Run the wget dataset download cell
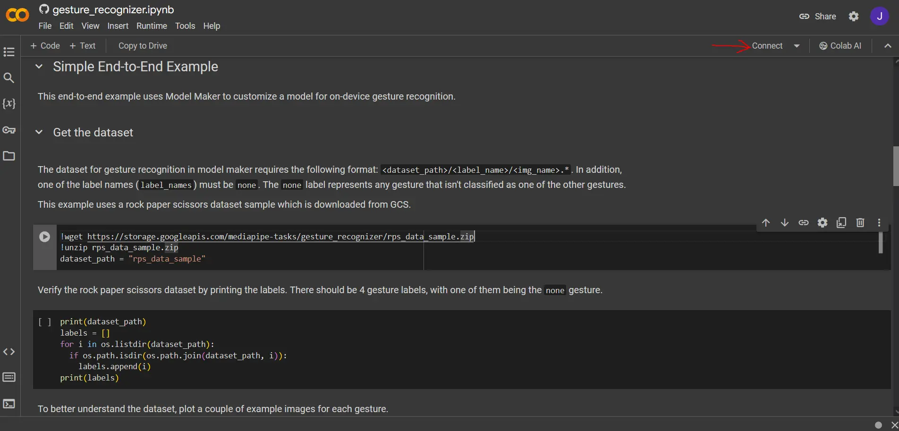This screenshot has height=431, width=899. pyautogui.click(x=45, y=237)
